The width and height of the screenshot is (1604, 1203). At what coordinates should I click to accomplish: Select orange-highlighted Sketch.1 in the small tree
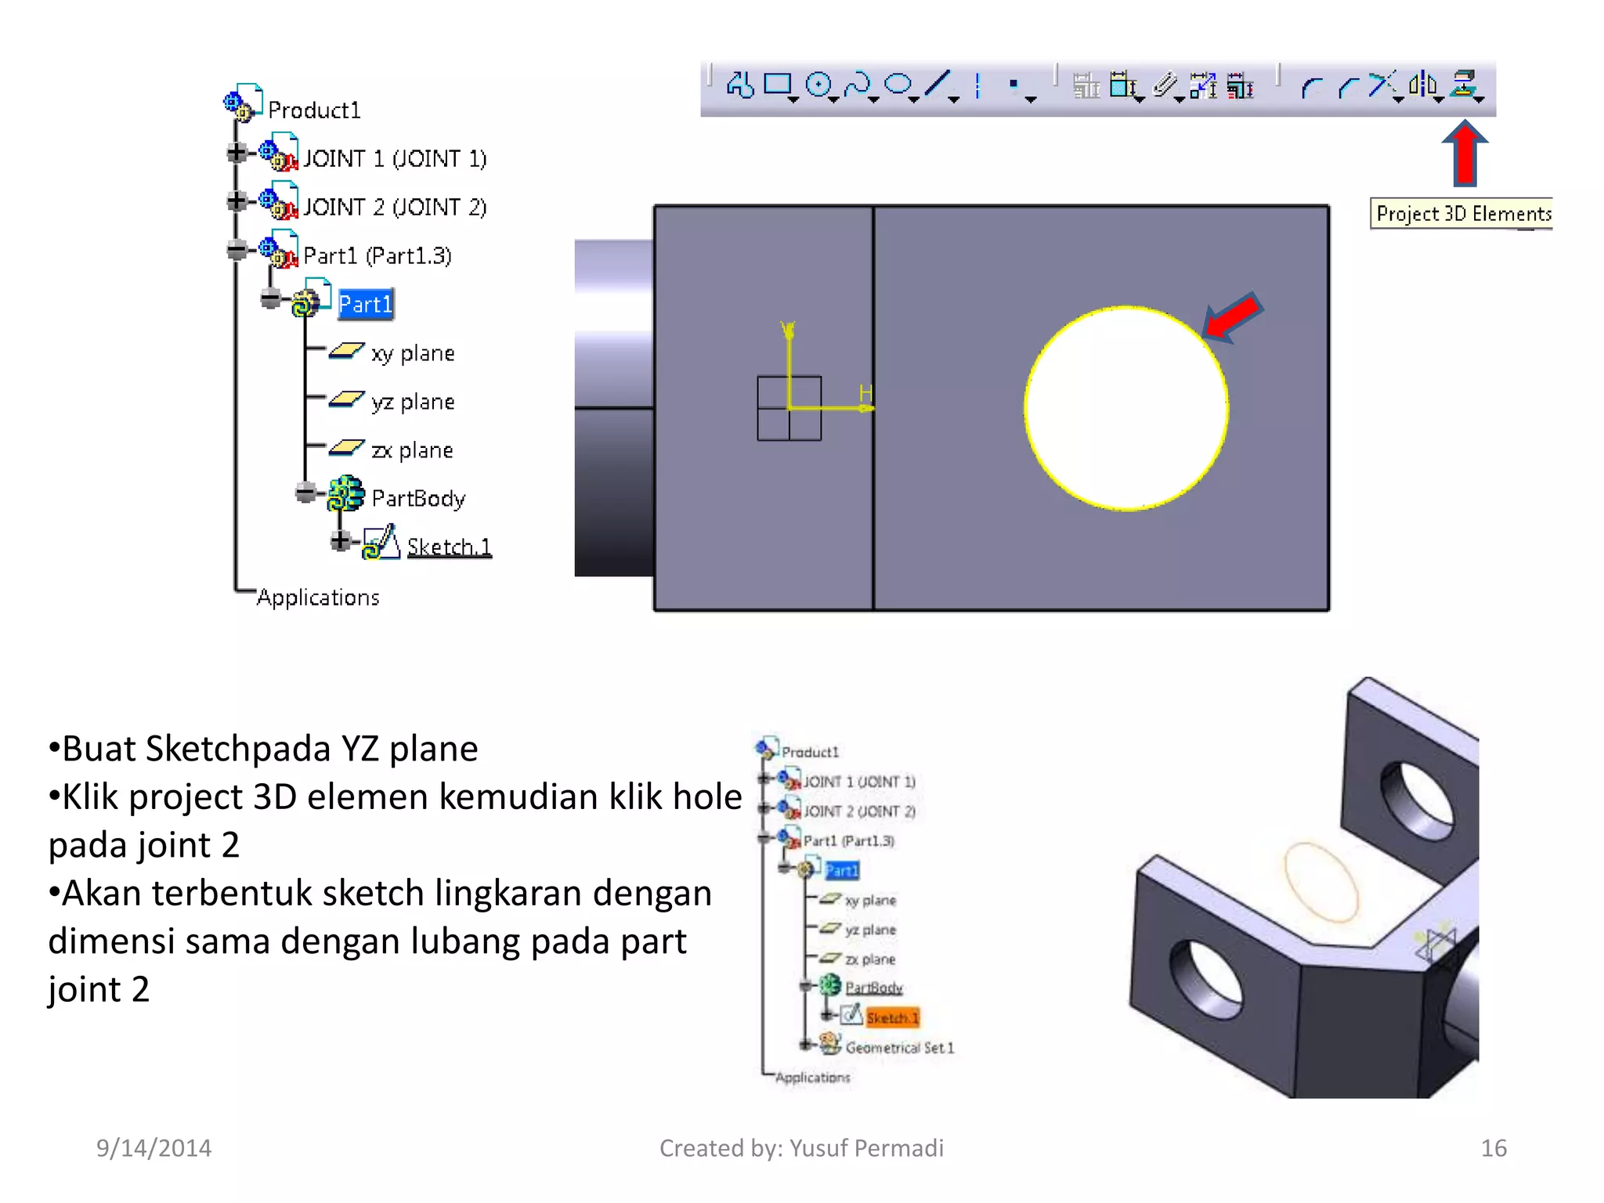(x=892, y=1017)
